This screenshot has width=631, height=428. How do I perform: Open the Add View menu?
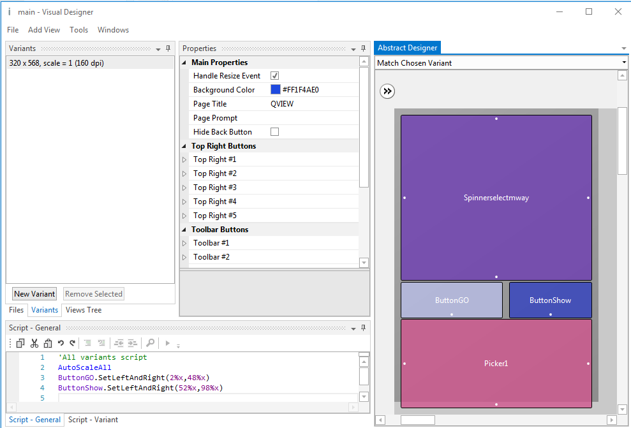click(x=44, y=30)
